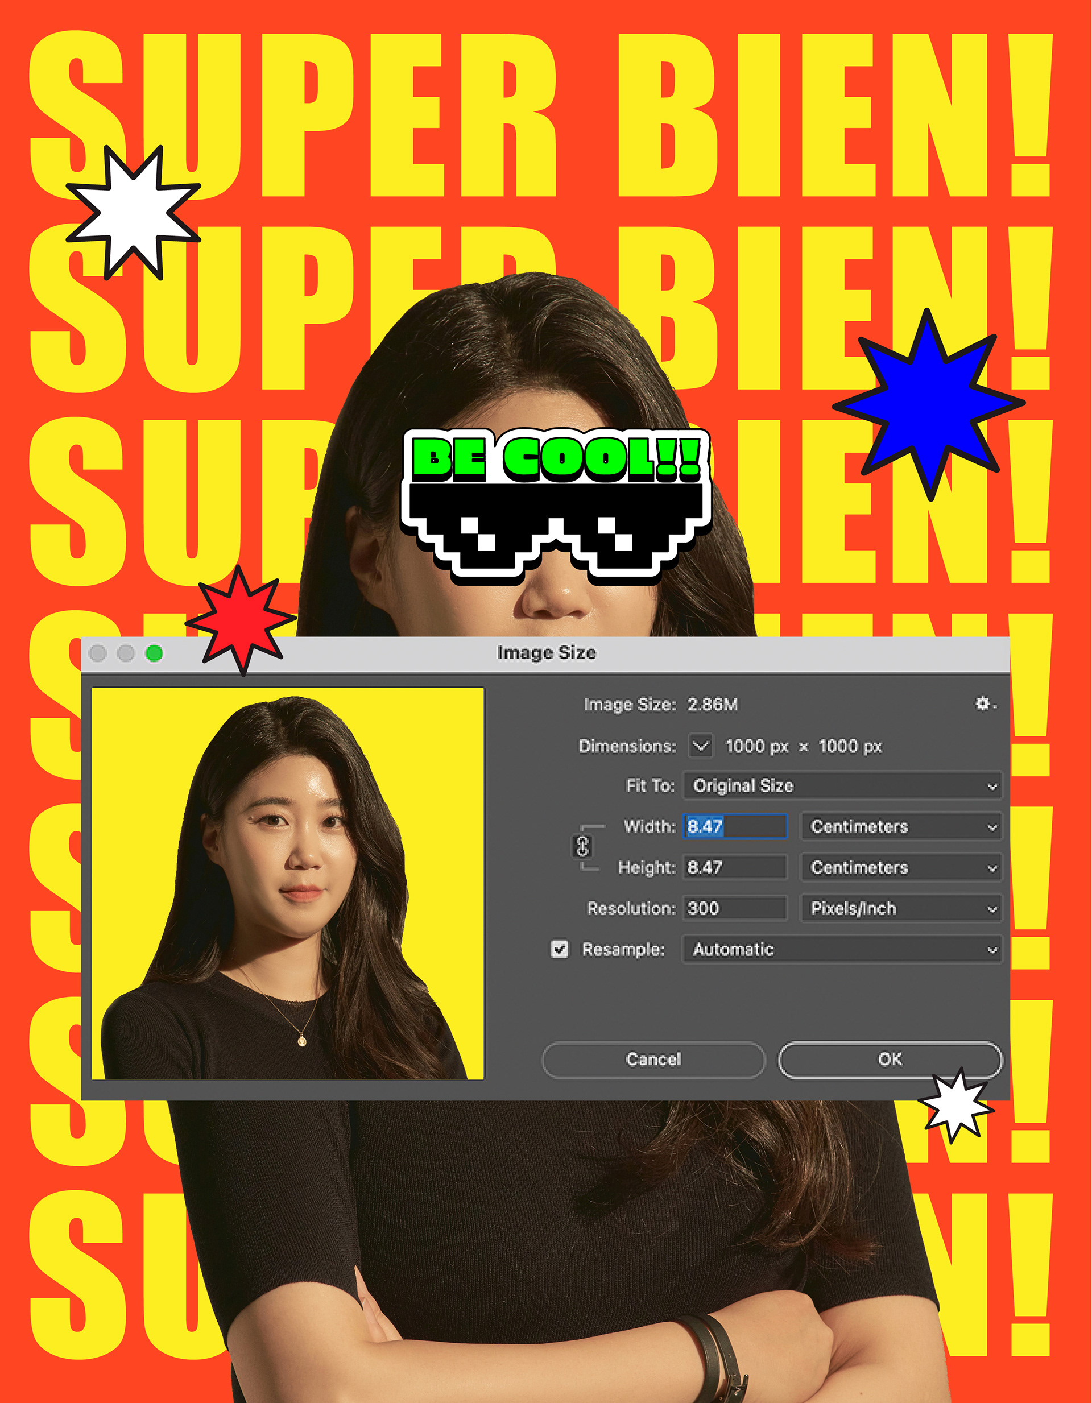The width and height of the screenshot is (1092, 1403).
Task: Click the portrait preview thumbnail in the dialog
Action: pos(287,883)
